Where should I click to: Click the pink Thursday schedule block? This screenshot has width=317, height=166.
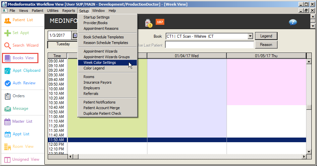(266, 82)
